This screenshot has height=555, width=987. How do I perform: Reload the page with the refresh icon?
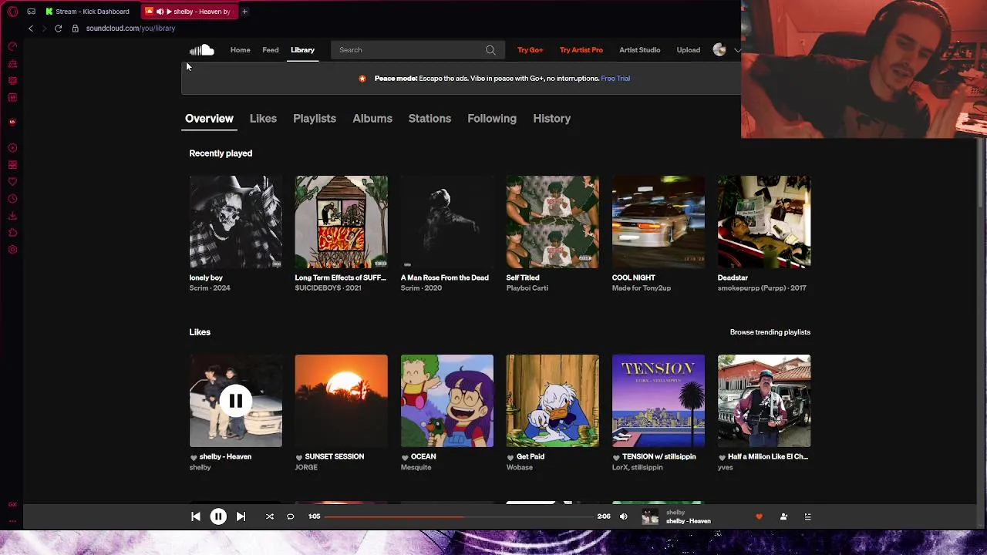coord(58,29)
